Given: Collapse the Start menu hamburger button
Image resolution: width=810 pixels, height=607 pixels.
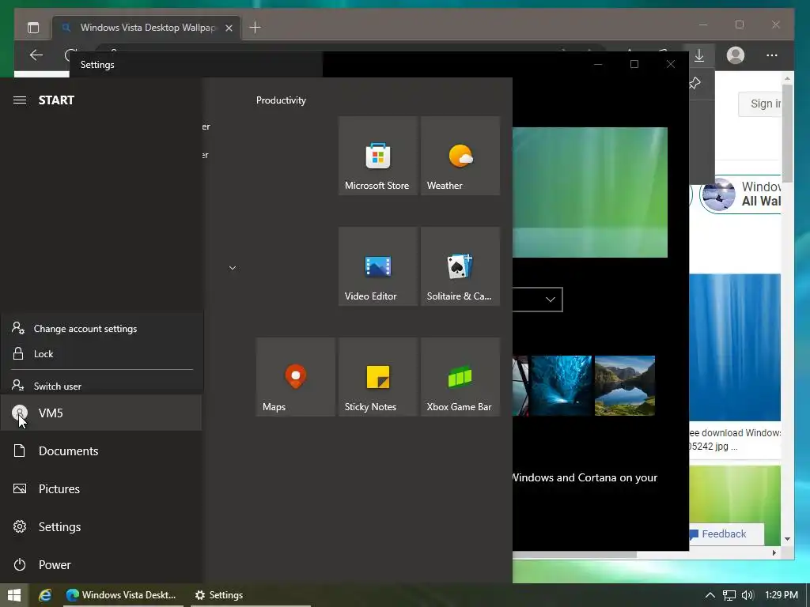Looking at the screenshot, I should click(x=20, y=100).
